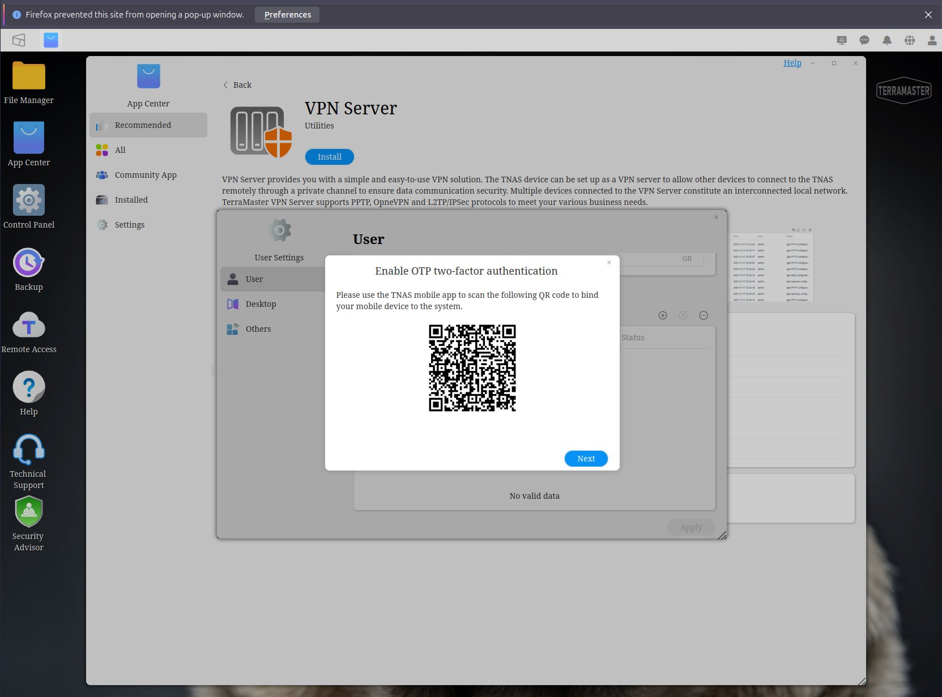This screenshot has width=942, height=697.
Task: Open File Manager desktop icon
Action: pos(29,83)
